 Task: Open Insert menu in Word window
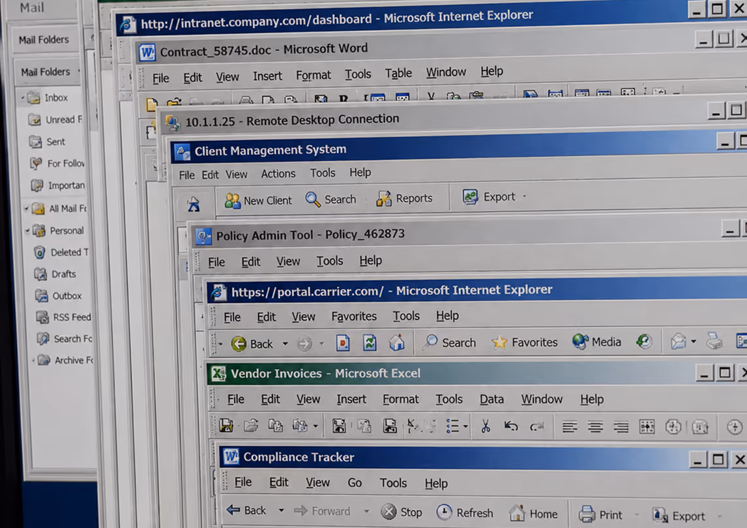(267, 76)
